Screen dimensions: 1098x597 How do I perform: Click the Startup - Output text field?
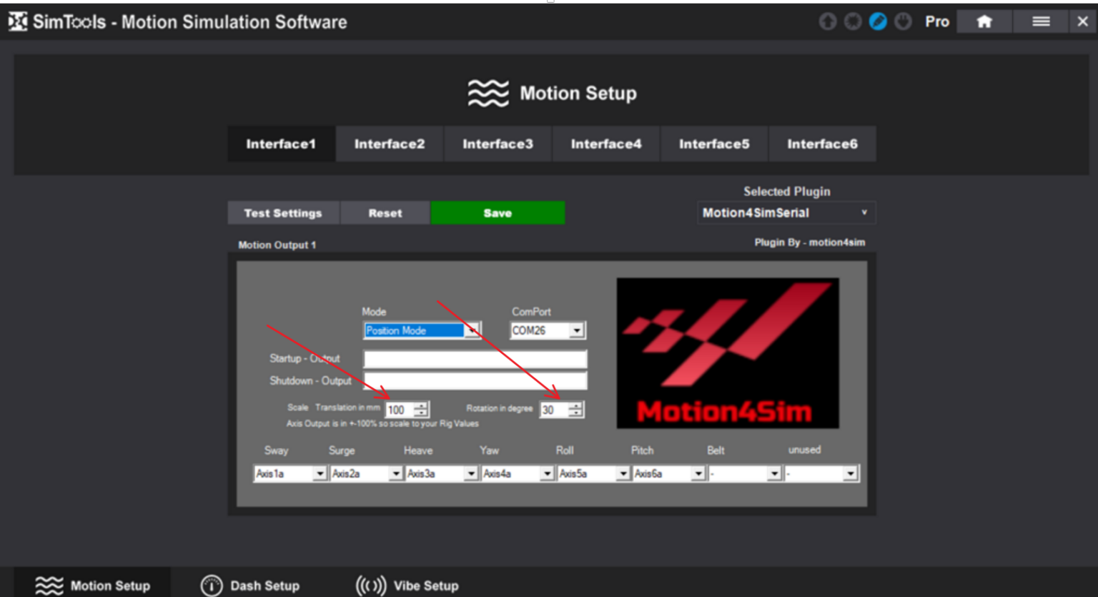point(475,358)
